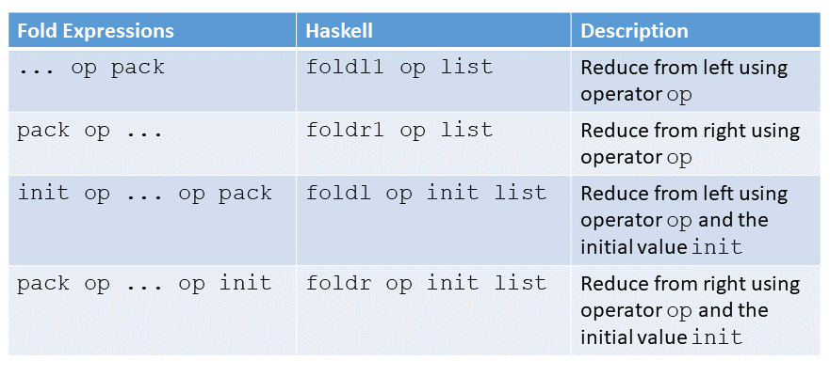Click first 'Reduce from right using operator op' description

[x=691, y=144]
